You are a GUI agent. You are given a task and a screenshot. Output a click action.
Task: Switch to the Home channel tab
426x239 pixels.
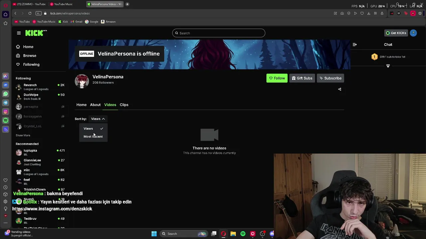tap(82, 105)
